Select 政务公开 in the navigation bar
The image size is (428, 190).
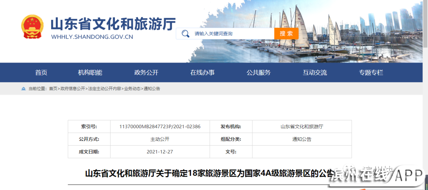(146, 72)
